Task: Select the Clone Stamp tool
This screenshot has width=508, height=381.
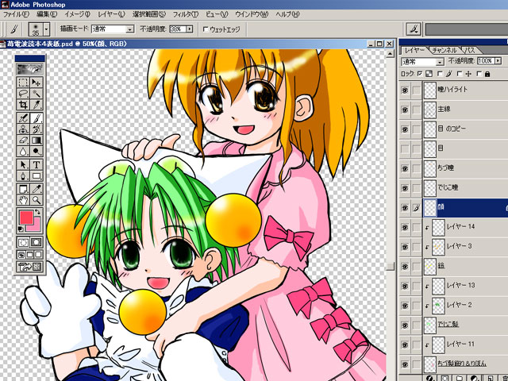Action: (23, 129)
